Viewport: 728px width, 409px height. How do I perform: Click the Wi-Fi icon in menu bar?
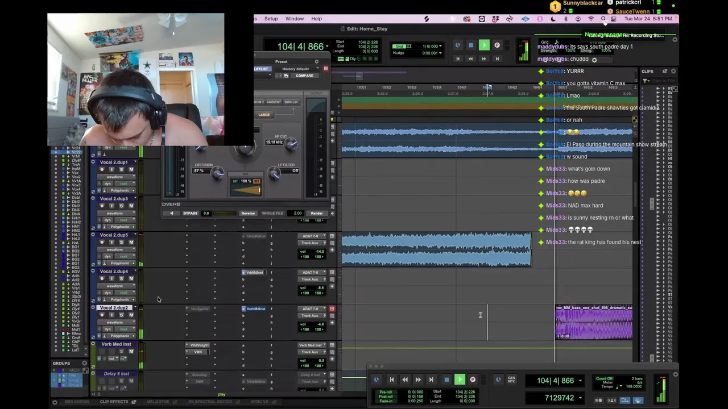590,19
